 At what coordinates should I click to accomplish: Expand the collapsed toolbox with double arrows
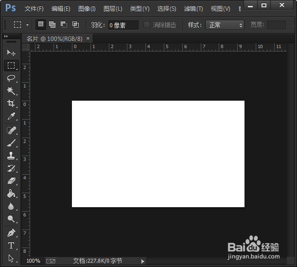(6, 36)
